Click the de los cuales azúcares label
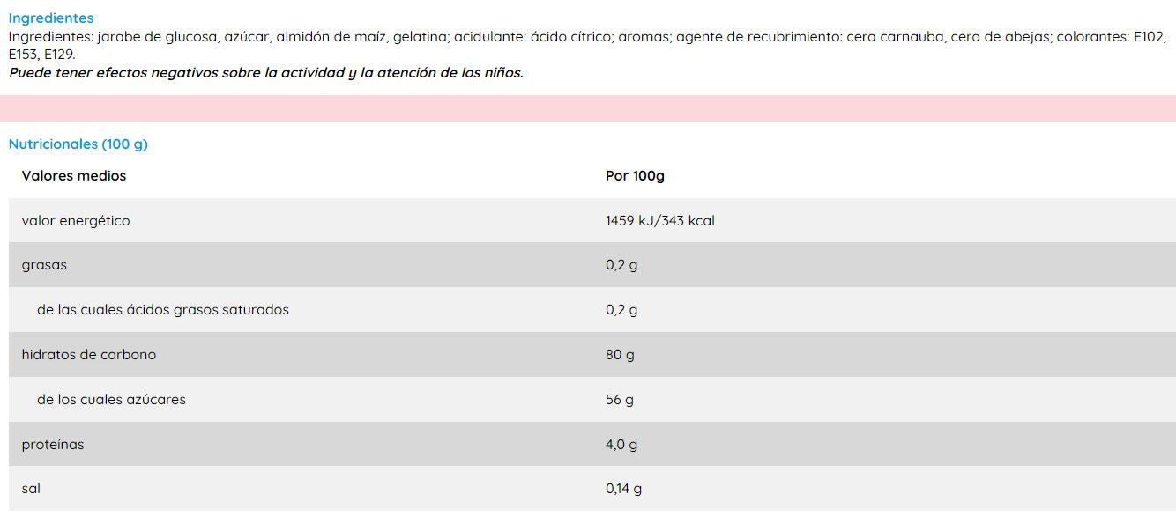 (111, 400)
